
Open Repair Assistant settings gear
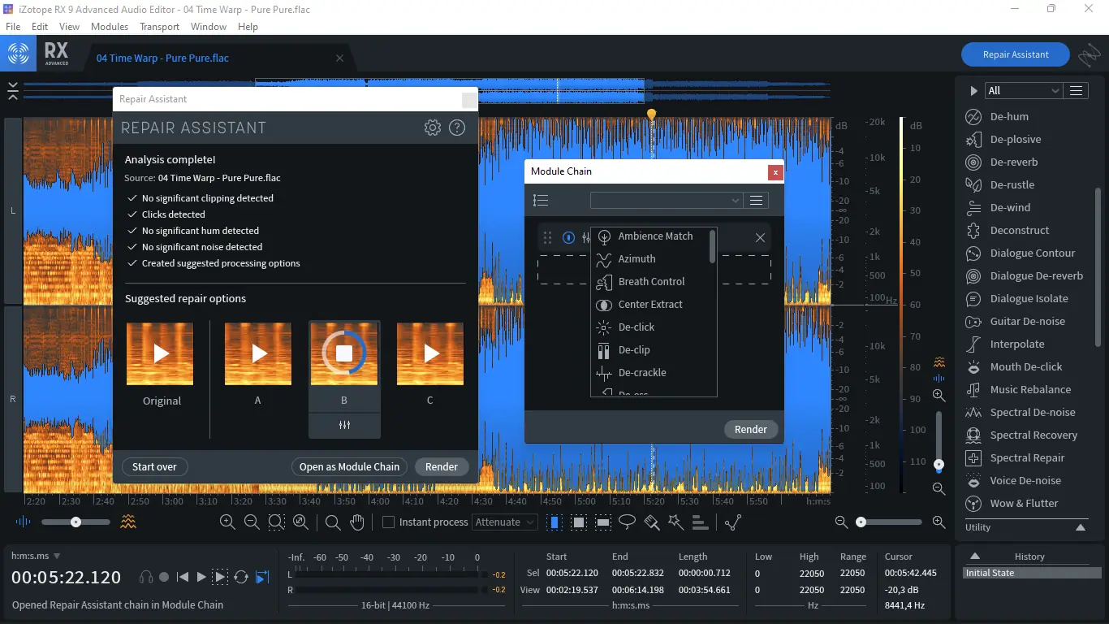click(x=433, y=128)
